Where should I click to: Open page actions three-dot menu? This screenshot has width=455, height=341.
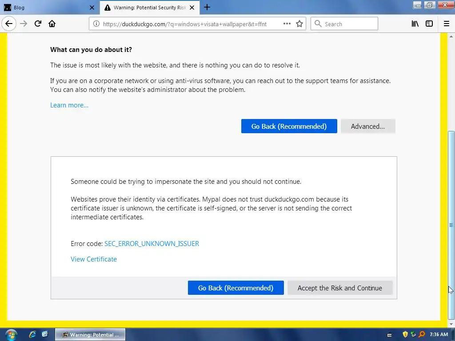tap(287, 24)
